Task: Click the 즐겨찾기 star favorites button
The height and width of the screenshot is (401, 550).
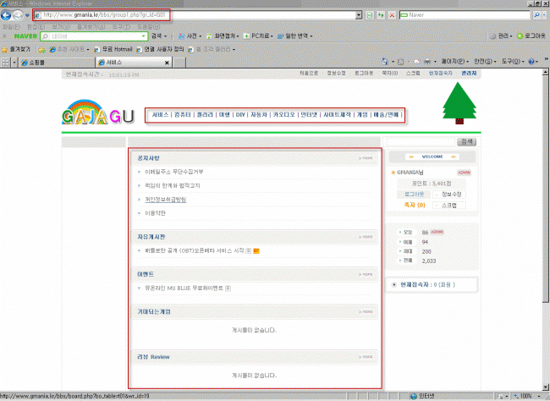Action: tap(16, 49)
